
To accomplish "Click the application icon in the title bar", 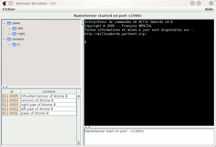I will click(x=4, y=3).
